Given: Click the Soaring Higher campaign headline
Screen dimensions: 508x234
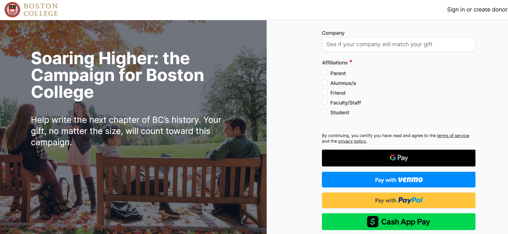Looking at the screenshot, I should click(x=118, y=75).
